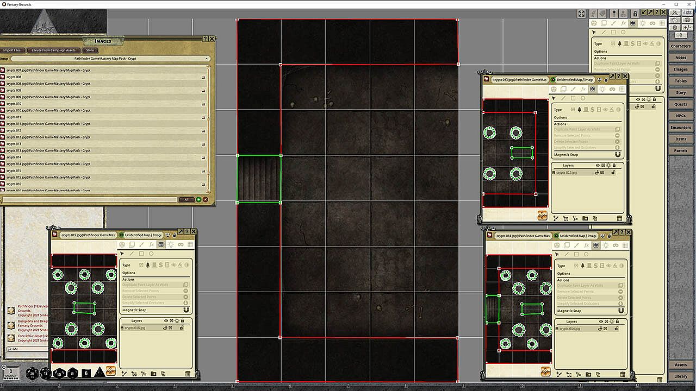Duplicate layer icon in crypts 013 window
Viewport: 696px width, 391px height.
click(x=595, y=218)
